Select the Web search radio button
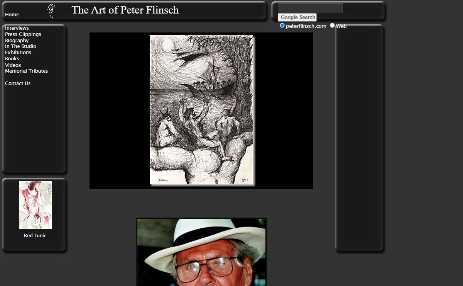This screenshot has width=463, height=286. [x=332, y=26]
